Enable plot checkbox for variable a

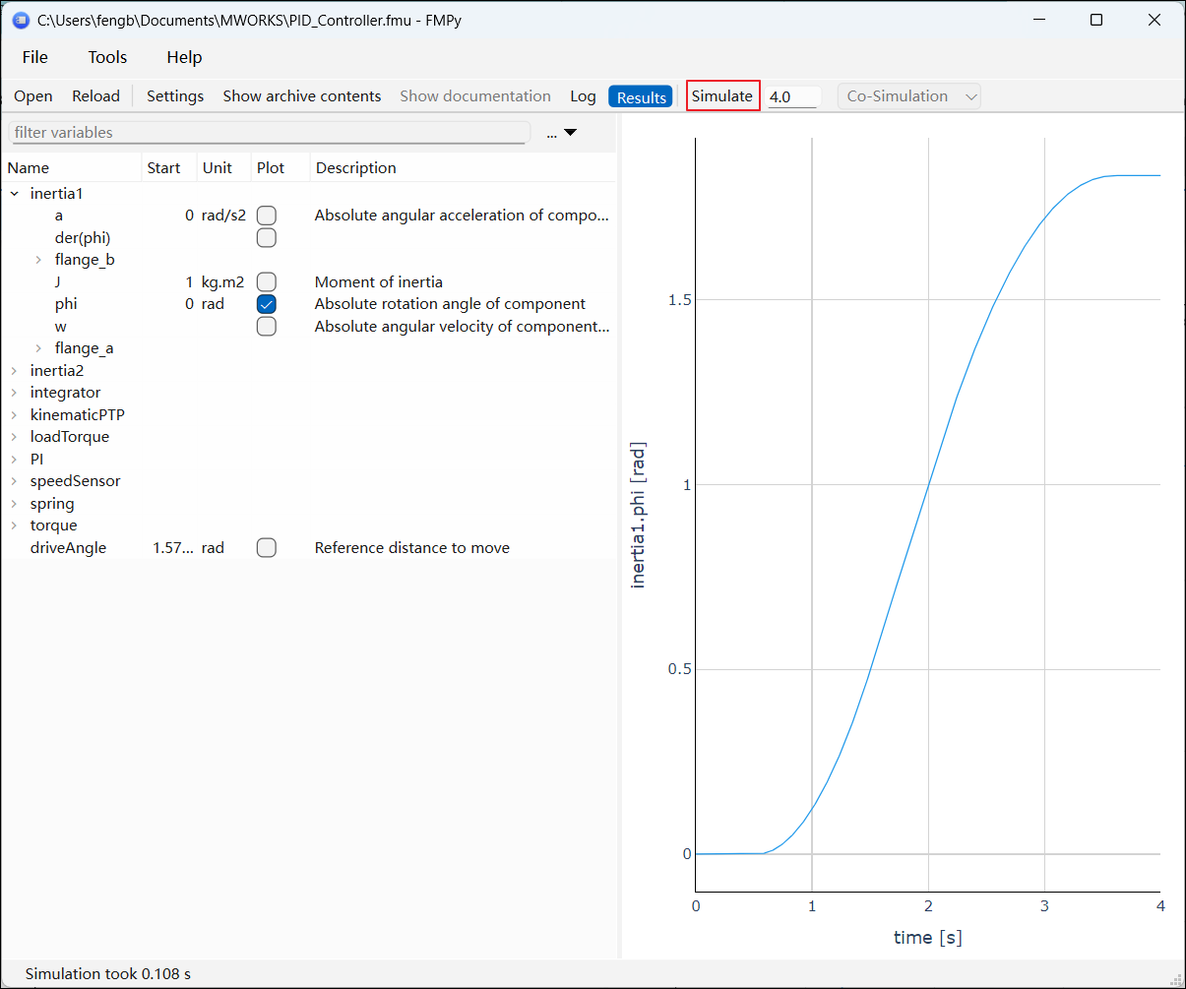tap(266, 216)
